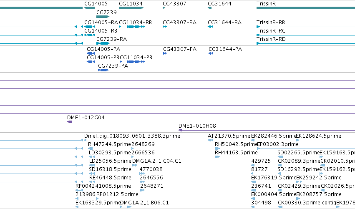Select EST EK208757.5prime
The width and height of the screenshot is (355, 209).
coord(319,194)
